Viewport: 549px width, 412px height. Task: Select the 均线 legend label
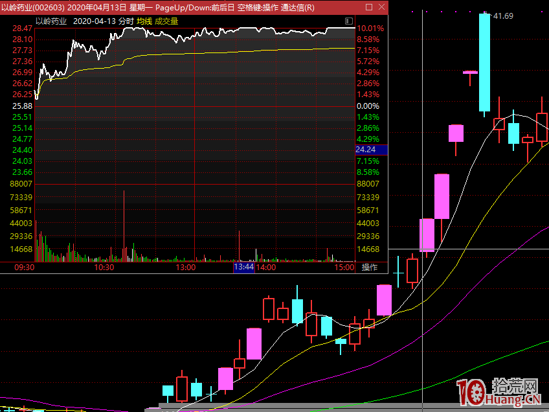click(144, 21)
